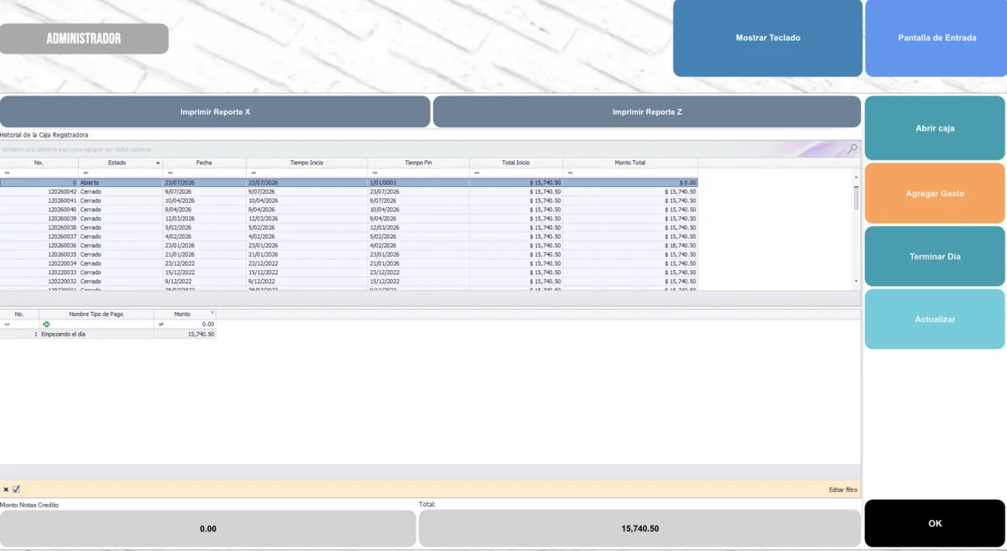This screenshot has height=551, width=1007.
Task: Select row 120260042
Action: (348, 191)
